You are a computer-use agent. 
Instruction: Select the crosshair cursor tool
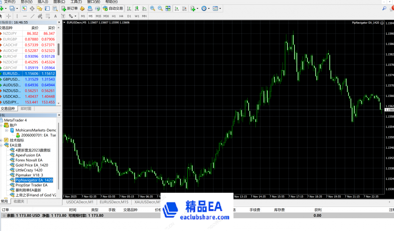(9, 16)
